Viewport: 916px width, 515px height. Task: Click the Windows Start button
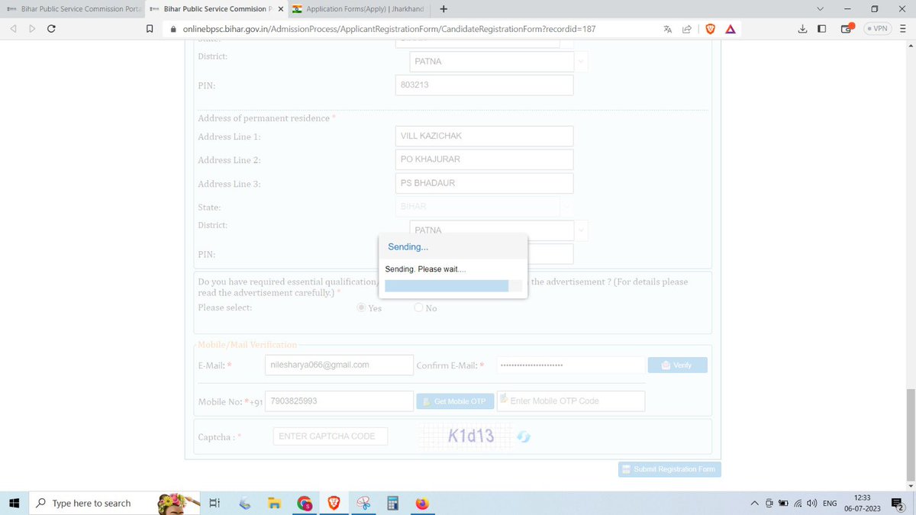(14, 503)
